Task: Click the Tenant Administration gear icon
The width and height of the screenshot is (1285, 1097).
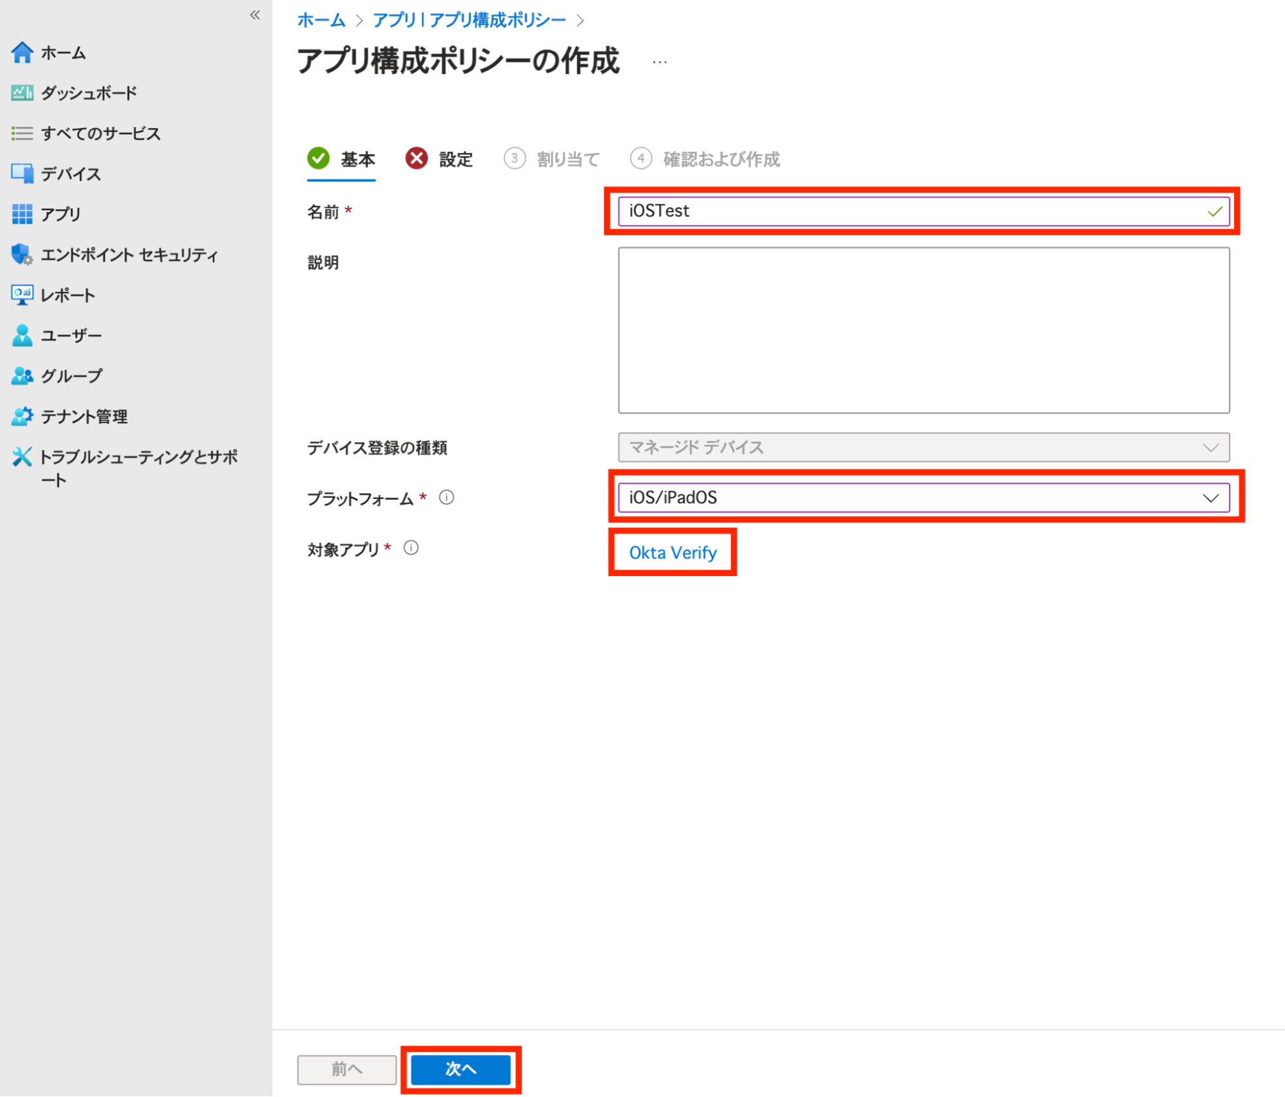Action: coord(22,417)
